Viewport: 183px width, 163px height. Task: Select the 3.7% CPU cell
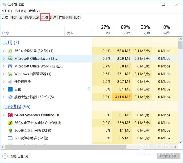pos(102,66)
